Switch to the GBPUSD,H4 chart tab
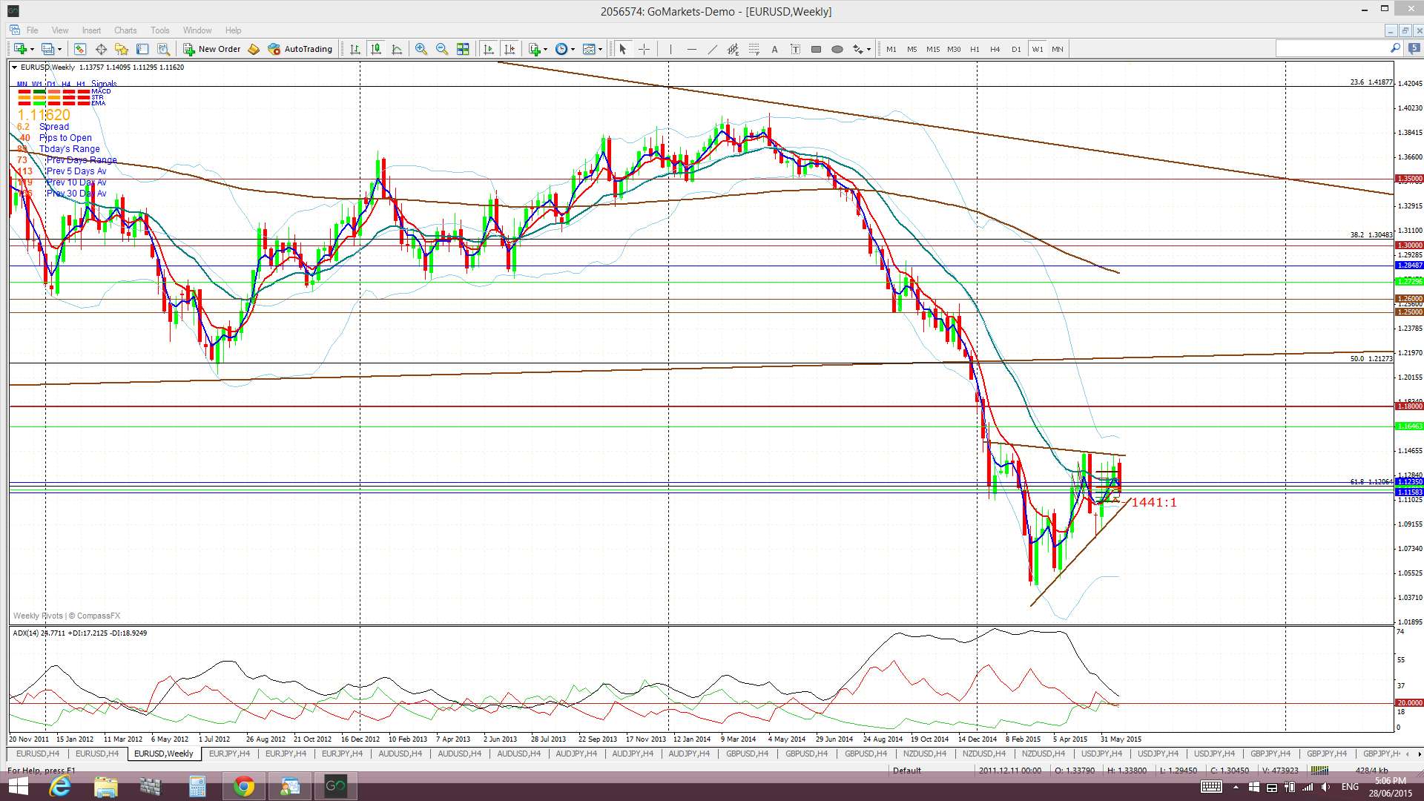Image resolution: width=1424 pixels, height=801 pixels. click(747, 754)
